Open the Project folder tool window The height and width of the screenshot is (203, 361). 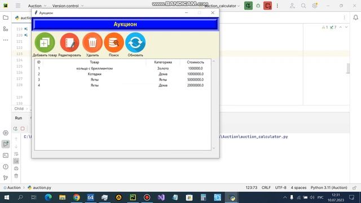pos(6,17)
